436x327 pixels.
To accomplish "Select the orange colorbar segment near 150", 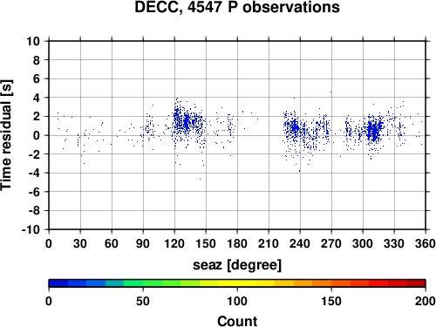I will coord(322,283).
